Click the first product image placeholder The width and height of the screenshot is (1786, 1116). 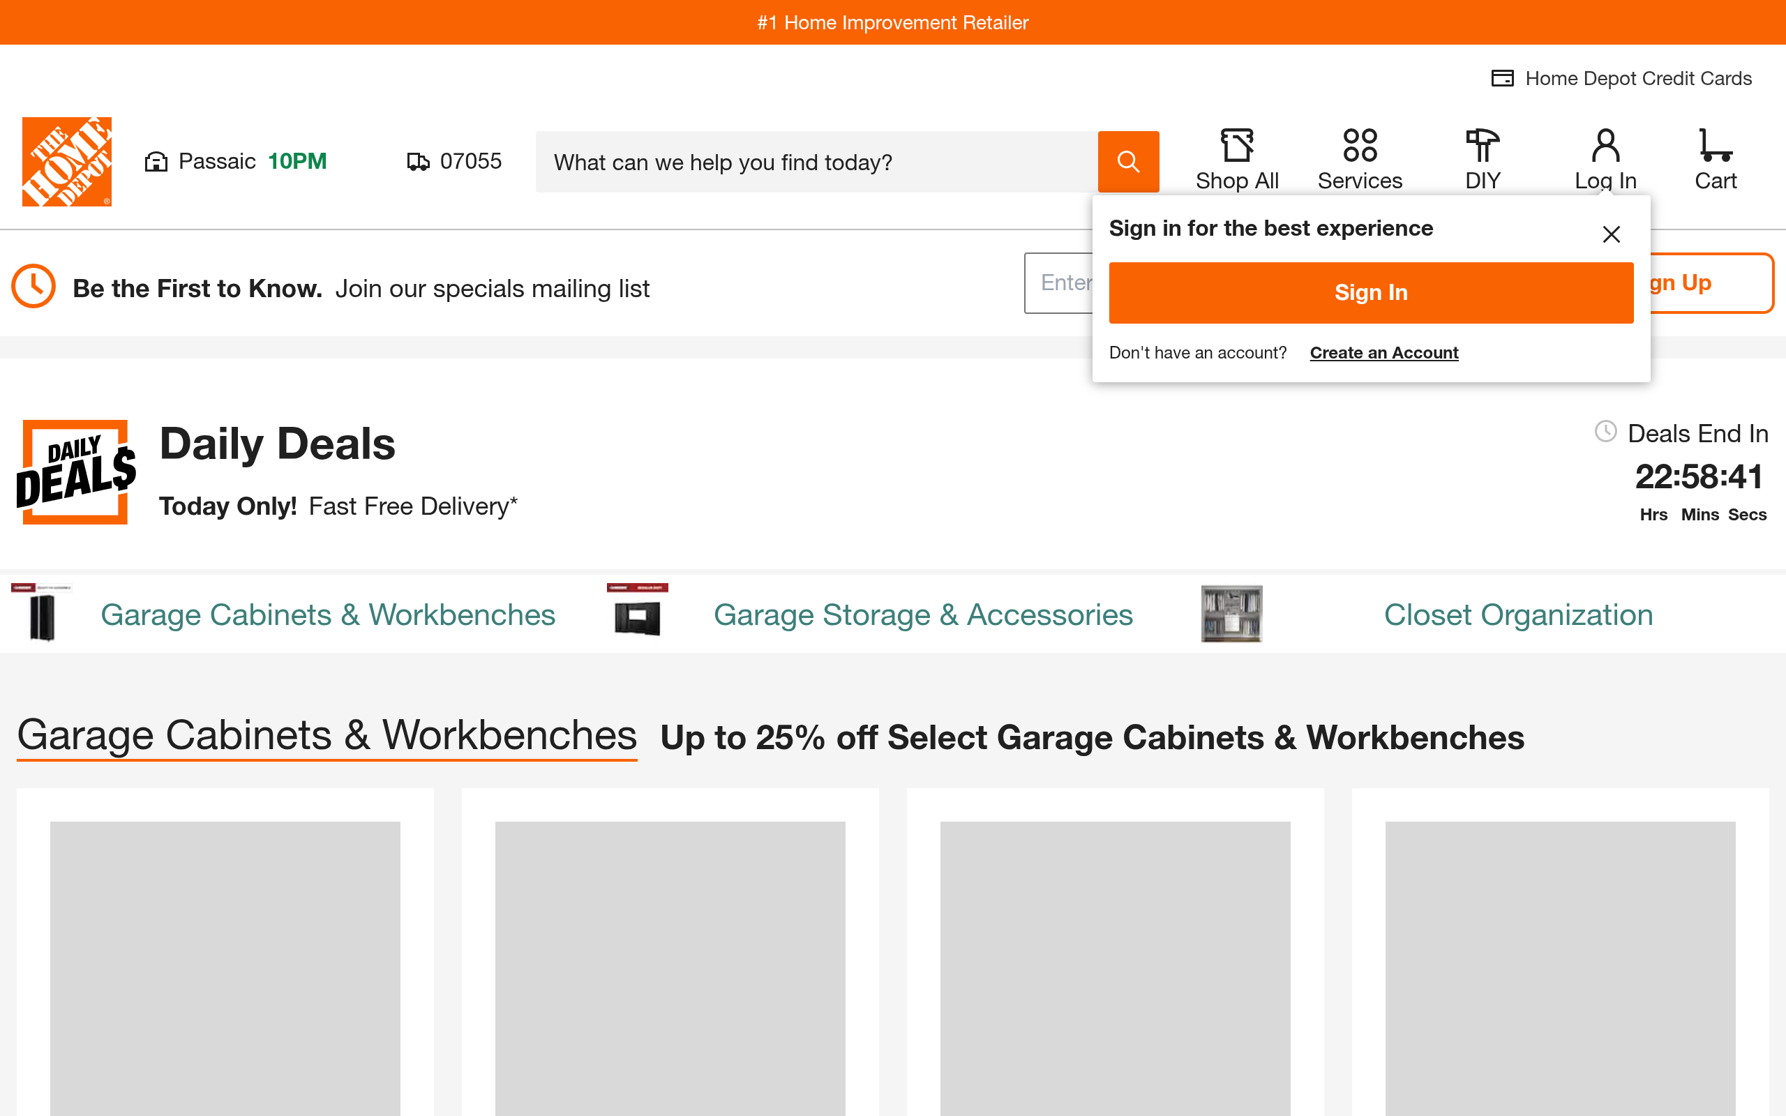tap(225, 968)
